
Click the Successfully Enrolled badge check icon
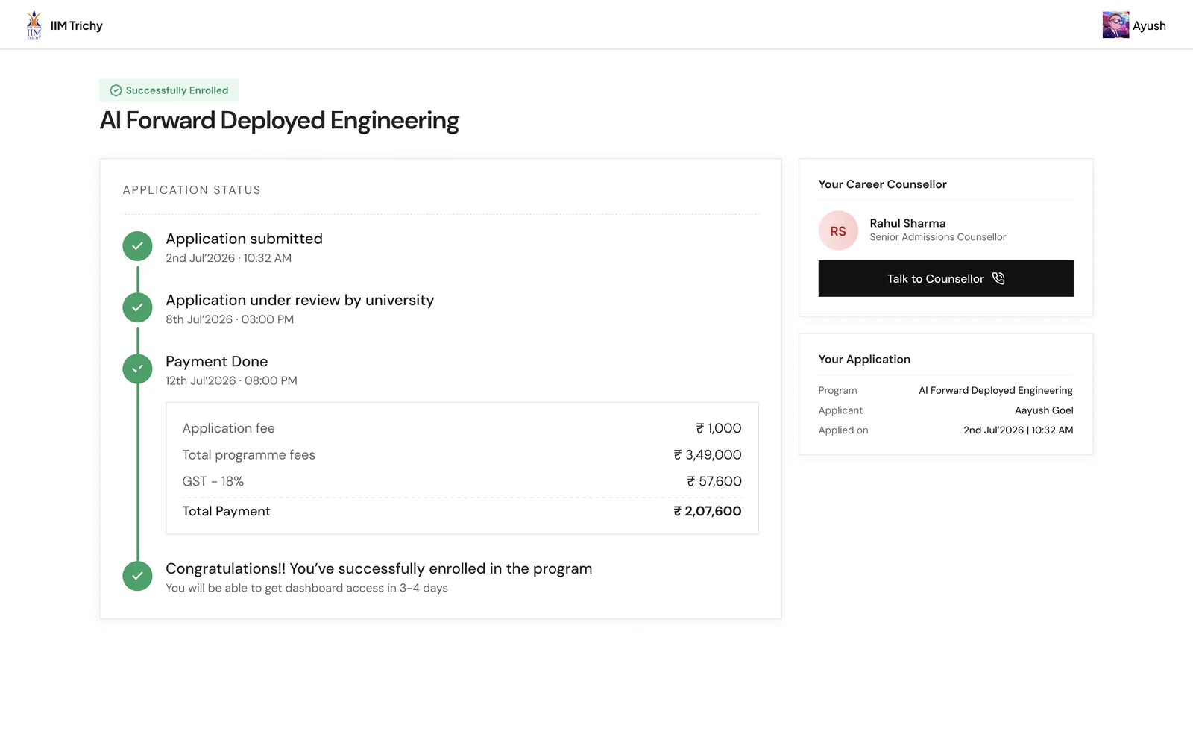(x=116, y=90)
